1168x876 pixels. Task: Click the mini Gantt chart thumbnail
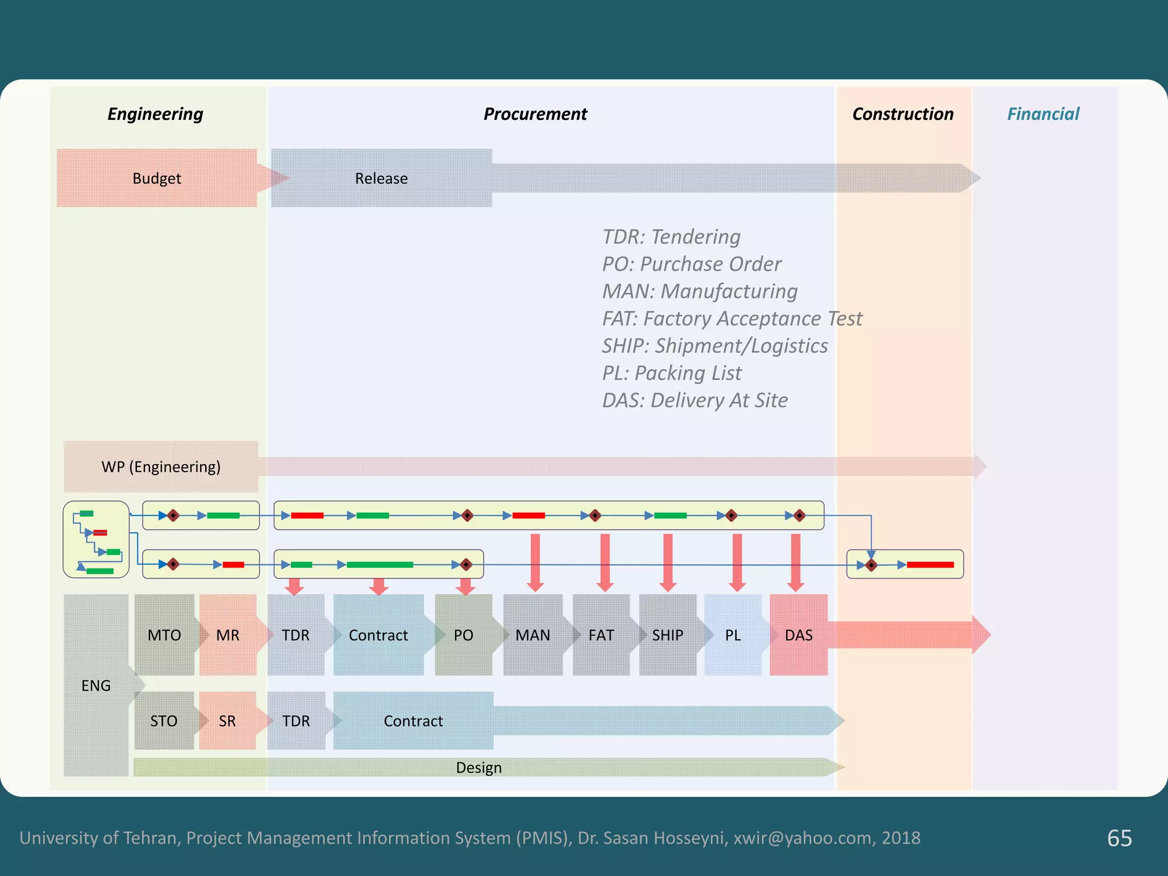pos(96,540)
